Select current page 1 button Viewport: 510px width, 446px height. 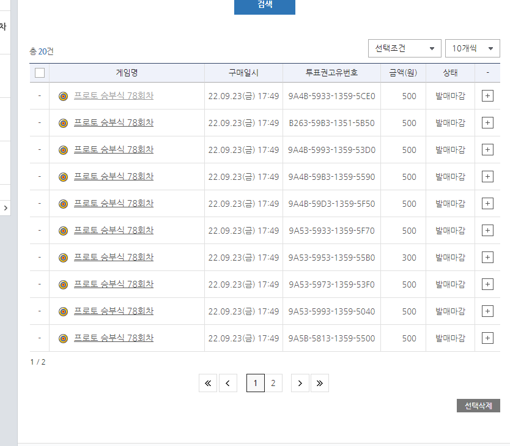pos(256,383)
